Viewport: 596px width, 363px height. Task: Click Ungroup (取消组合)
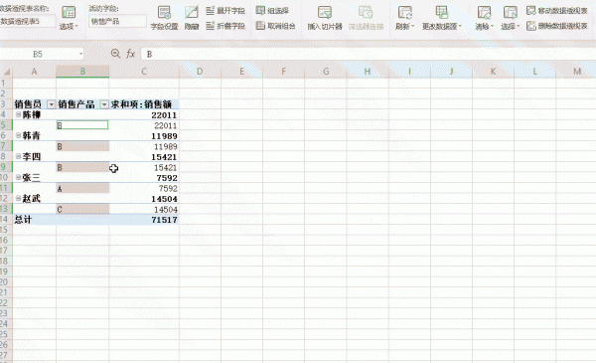pyautogui.click(x=275, y=26)
